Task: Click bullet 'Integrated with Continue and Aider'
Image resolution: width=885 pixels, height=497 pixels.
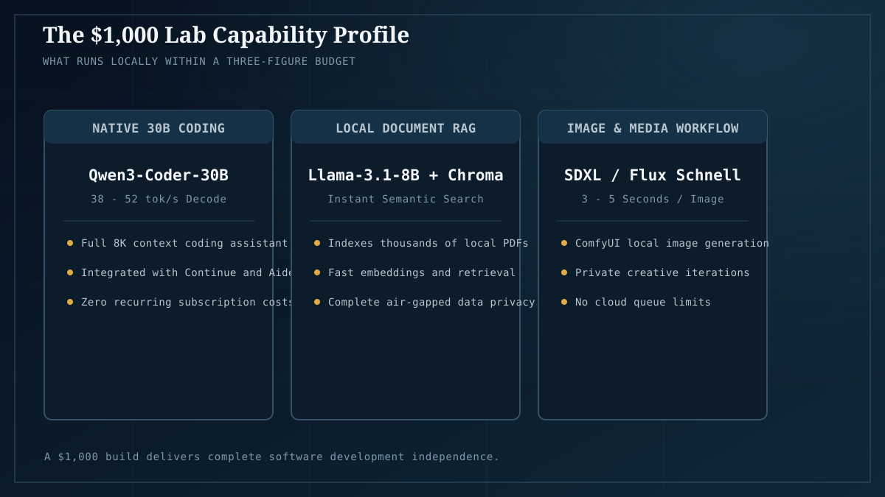Action: (180, 272)
